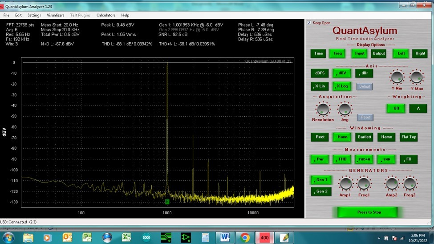Toggle the SNR measurement
The image size is (434, 244).
[x=386, y=159]
